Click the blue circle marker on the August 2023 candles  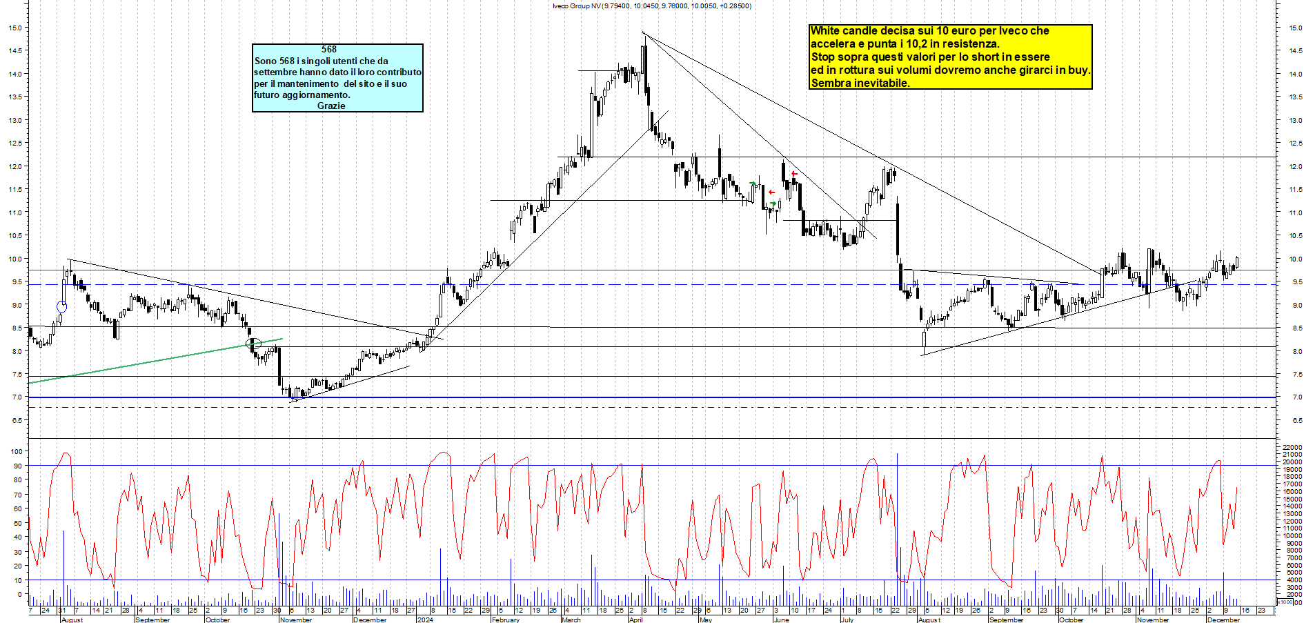tap(62, 307)
